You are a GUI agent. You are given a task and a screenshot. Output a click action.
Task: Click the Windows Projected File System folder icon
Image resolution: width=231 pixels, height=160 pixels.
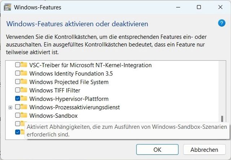(24, 82)
